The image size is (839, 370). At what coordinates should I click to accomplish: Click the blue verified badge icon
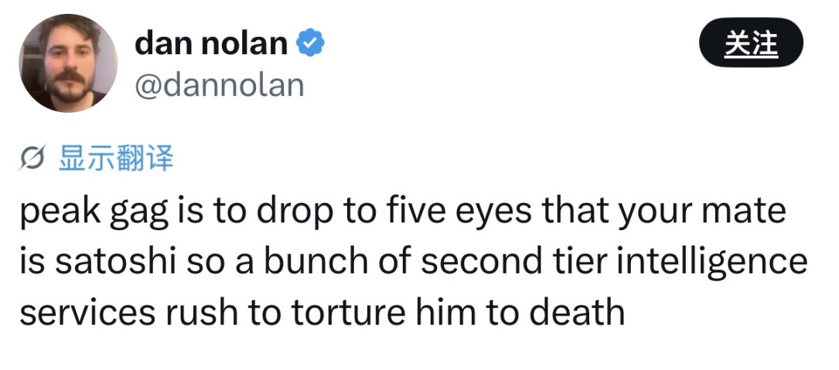(x=311, y=44)
